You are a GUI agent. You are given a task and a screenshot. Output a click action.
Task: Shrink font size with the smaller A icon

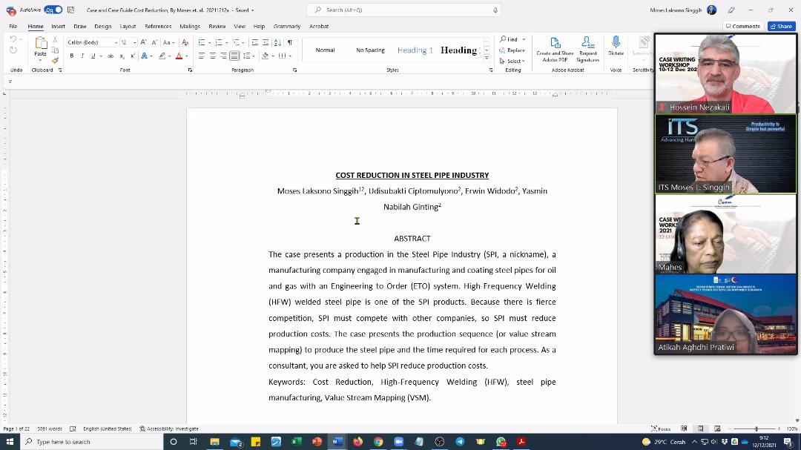(154, 42)
